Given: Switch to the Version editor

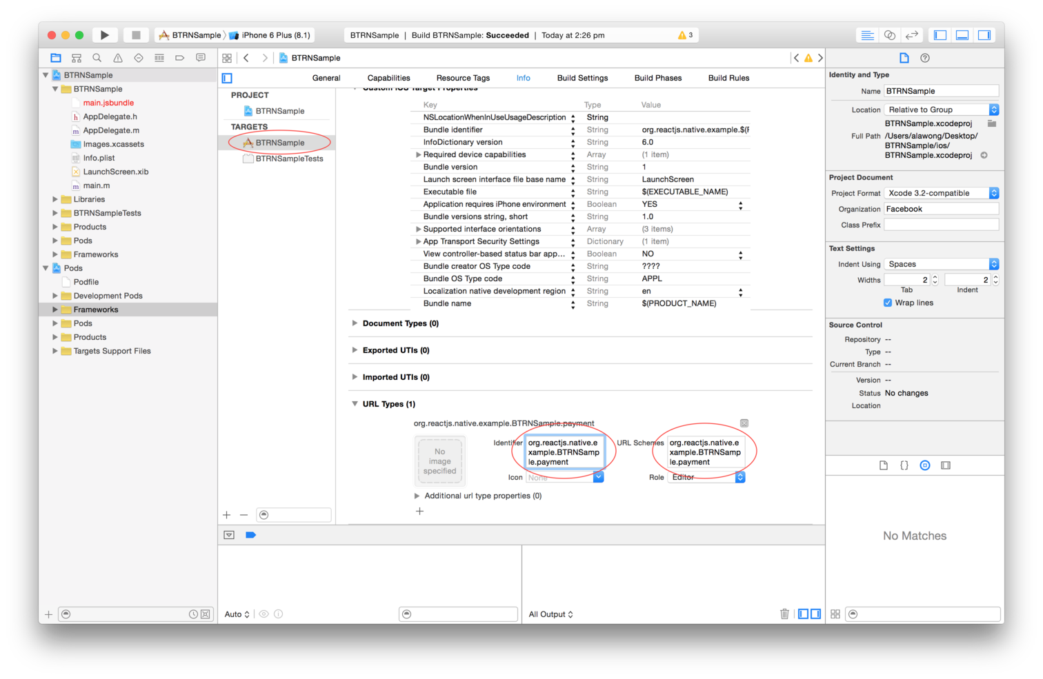Looking at the screenshot, I should click(912, 35).
